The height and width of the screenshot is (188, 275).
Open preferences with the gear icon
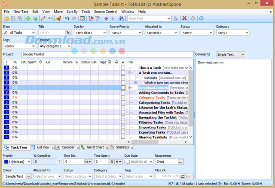click(201, 18)
